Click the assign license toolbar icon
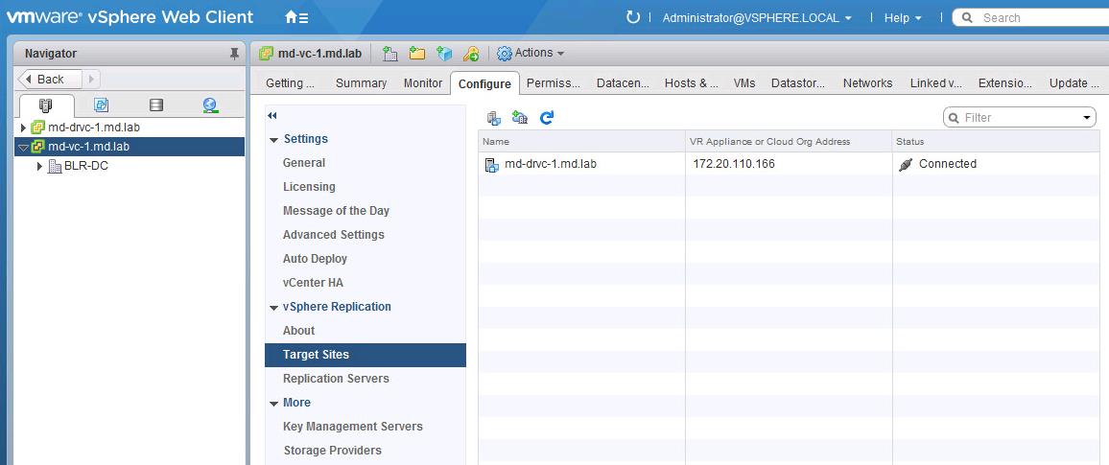This screenshot has height=465, width=1109. click(471, 53)
